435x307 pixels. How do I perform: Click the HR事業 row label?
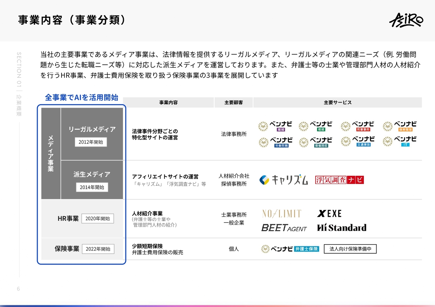click(x=68, y=218)
